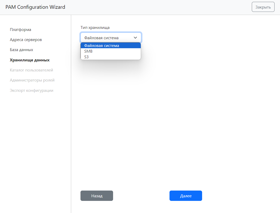Jump to the Администраторы ролей step
The width and height of the screenshot is (280, 213).
32,80
